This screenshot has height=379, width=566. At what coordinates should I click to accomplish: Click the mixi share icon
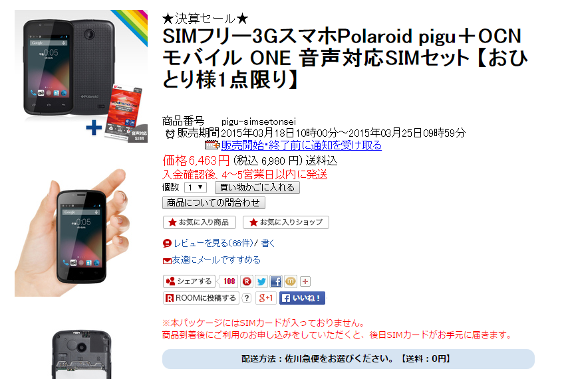[291, 281]
